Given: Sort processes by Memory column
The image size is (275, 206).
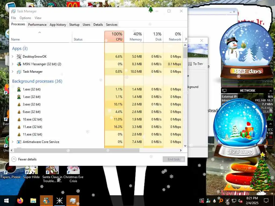Looking at the screenshot, I should [134, 36].
